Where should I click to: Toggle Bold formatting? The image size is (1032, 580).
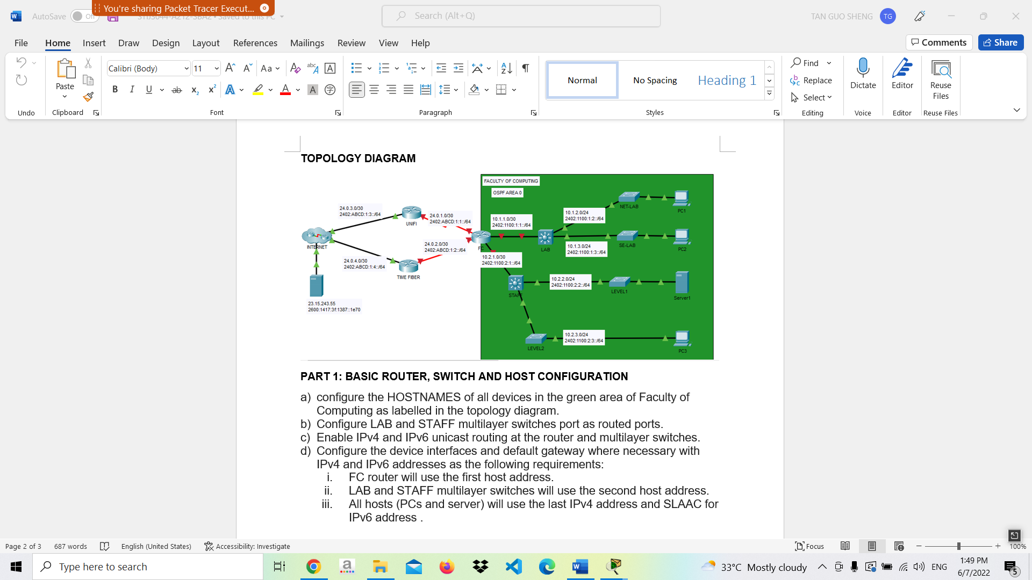pos(114,90)
